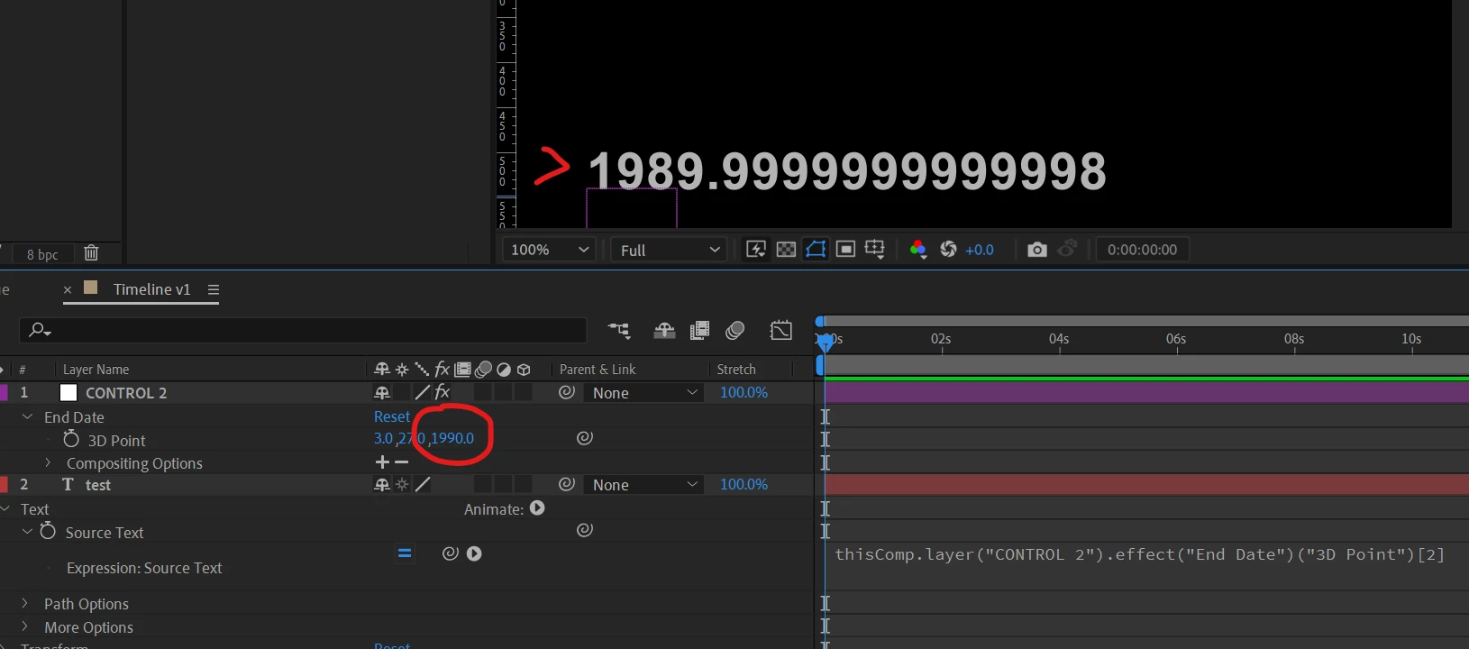Toggle mask and shape path visibility

pyautogui.click(x=816, y=250)
